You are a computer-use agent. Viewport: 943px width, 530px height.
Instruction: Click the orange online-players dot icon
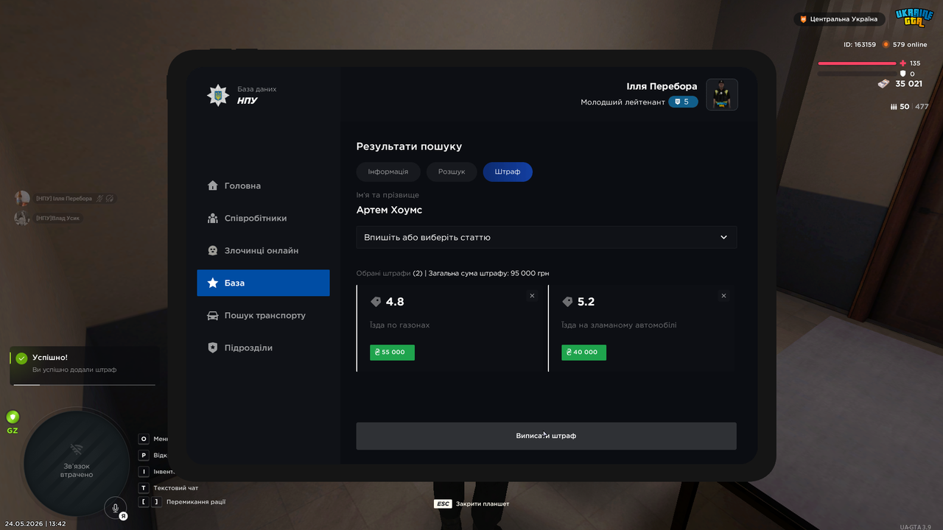click(886, 44)
